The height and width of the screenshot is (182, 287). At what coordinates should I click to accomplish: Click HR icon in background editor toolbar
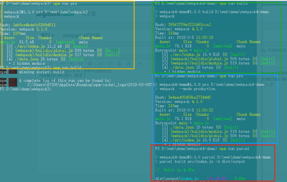[x=129, y=63]
